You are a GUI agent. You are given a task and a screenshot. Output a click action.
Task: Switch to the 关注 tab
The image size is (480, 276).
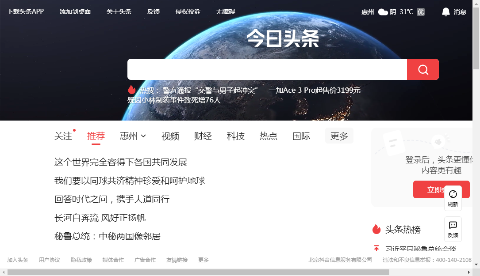(63, 136)
